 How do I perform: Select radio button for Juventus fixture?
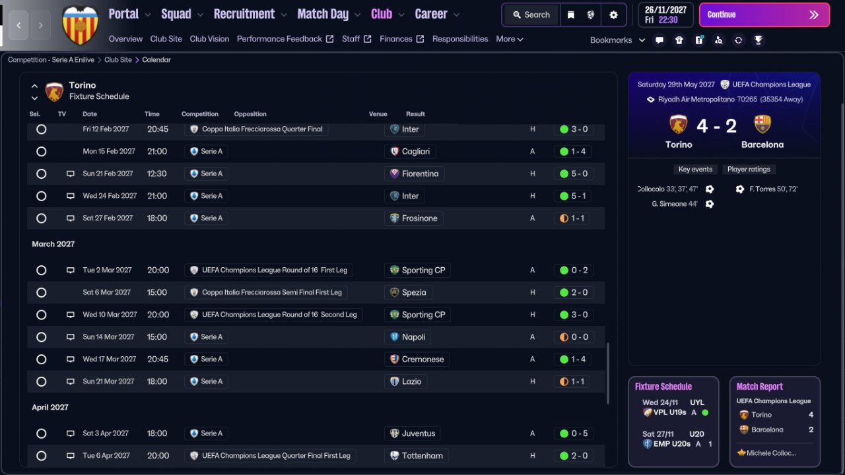click(41, 434)
